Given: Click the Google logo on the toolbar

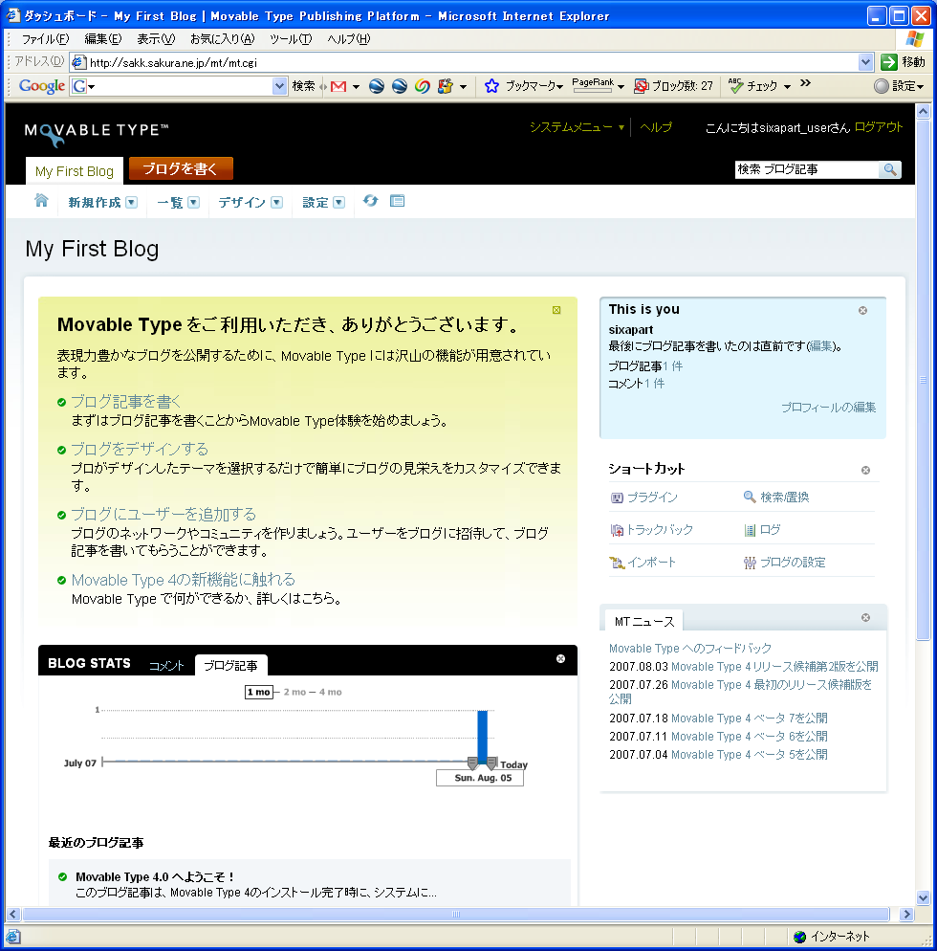Looking at the screenshot, I should pyautogui.click(x=42, y=86).
